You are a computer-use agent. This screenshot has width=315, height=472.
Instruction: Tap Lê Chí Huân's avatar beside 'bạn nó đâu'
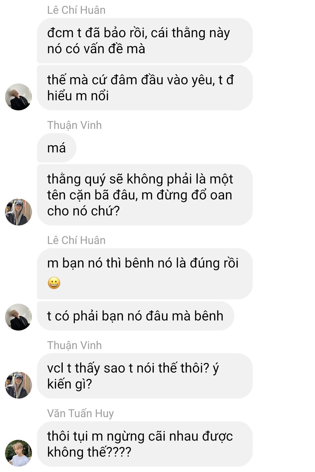pyautogui.click(x=18, y=317)
